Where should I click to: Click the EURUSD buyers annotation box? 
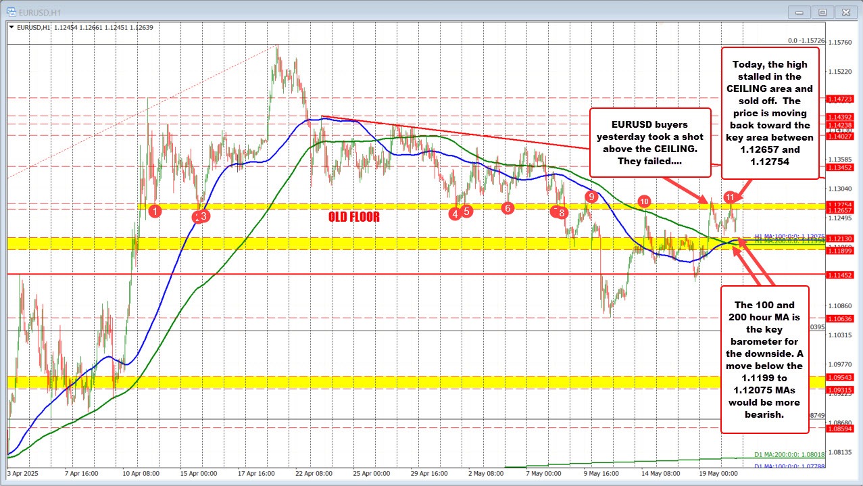pyautogui.click(x=650, y=143)
